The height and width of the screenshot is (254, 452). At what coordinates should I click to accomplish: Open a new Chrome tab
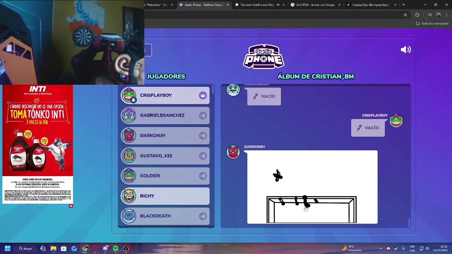pos(404,5)
